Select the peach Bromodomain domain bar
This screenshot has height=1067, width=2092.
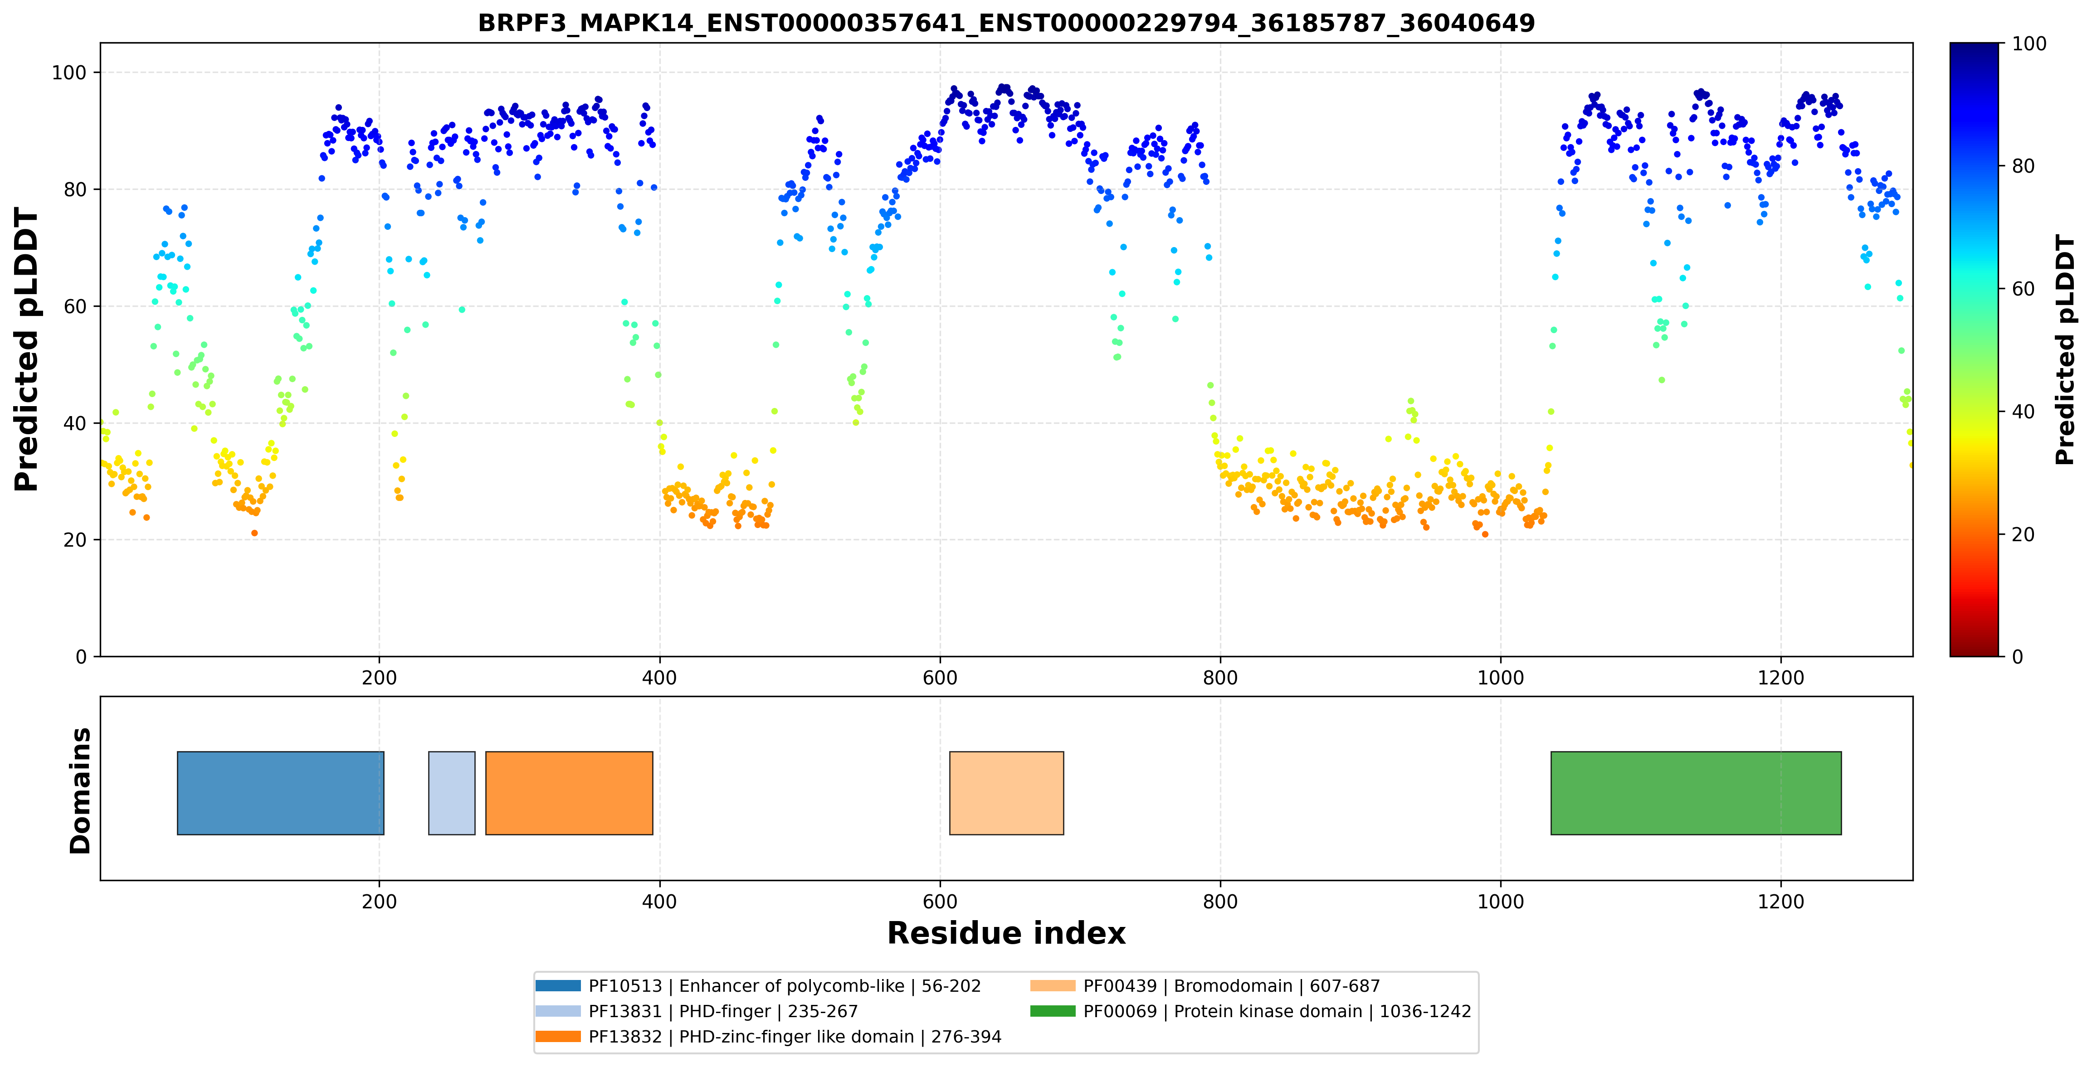(x=1006, y=793)
